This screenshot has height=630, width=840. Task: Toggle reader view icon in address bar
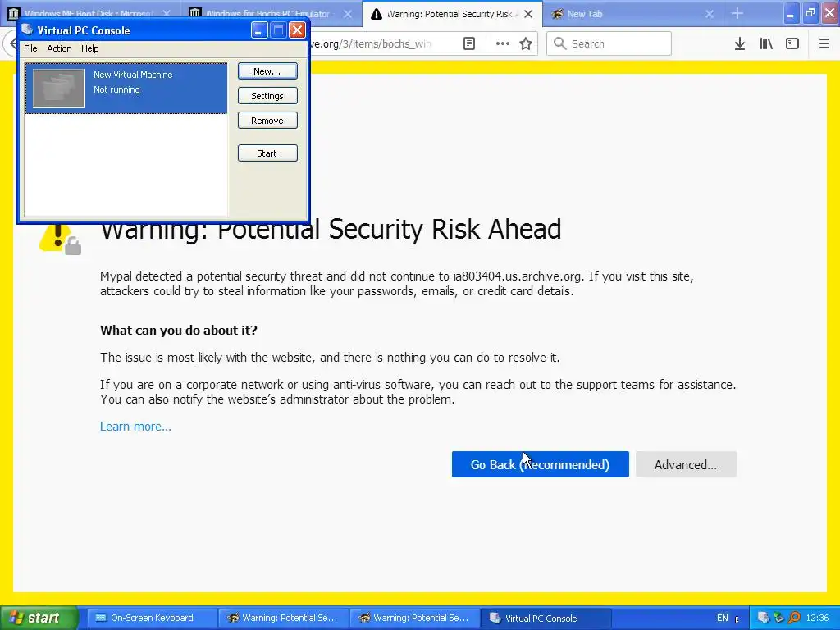tap(468, 44)
